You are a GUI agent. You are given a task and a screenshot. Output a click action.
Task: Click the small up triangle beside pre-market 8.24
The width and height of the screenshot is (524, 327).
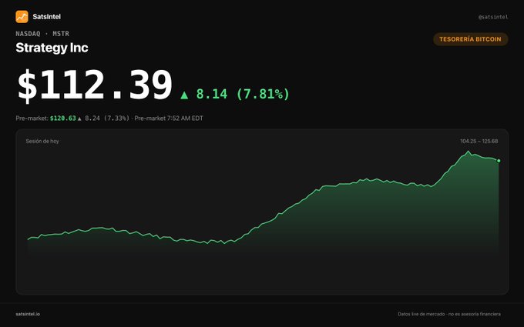(79, 118)
